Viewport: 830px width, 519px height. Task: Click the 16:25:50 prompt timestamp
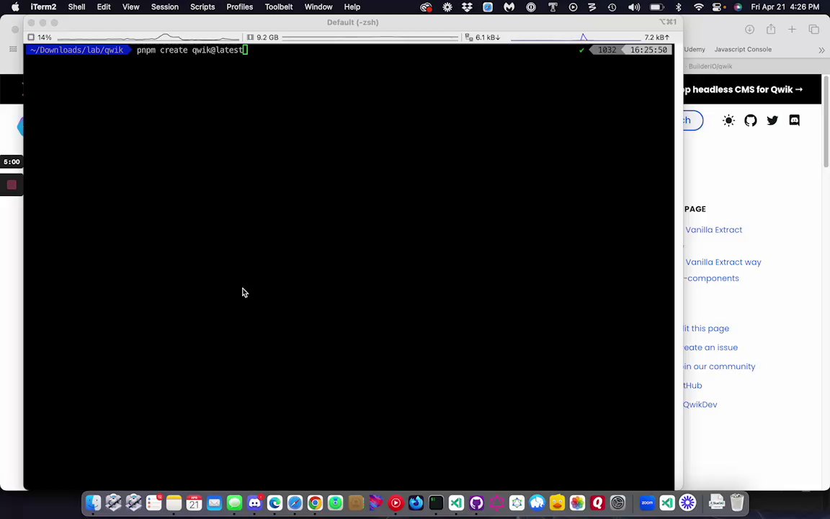coord(648,50)
